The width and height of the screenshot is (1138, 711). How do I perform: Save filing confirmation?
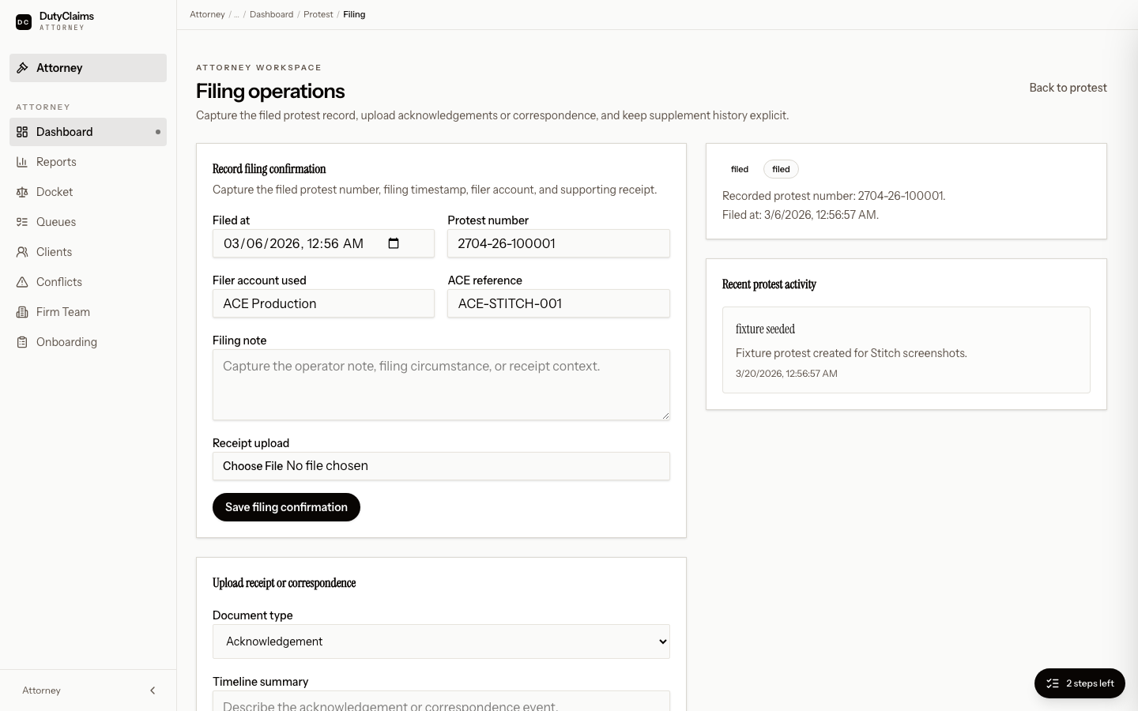click(x=286, y=507)
